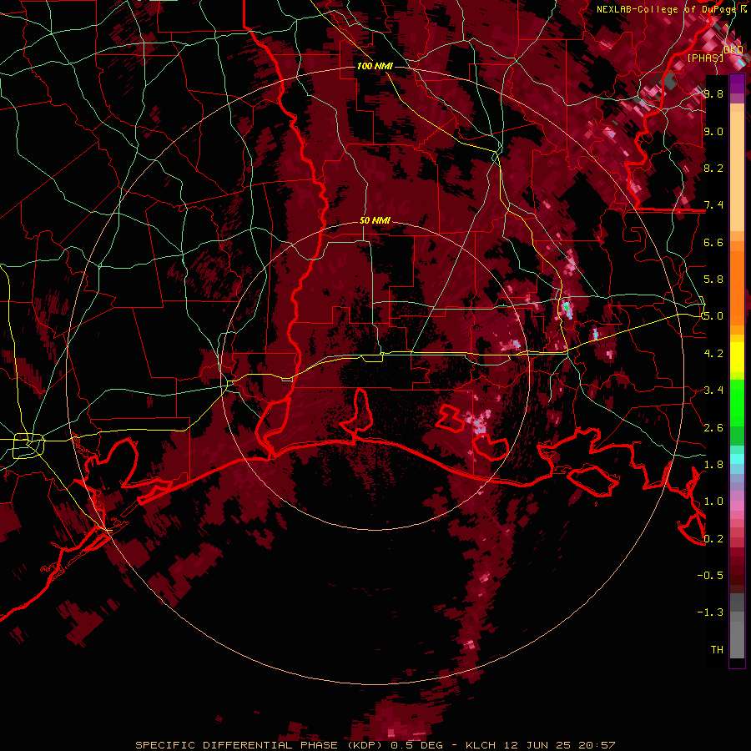Click the 1.0 value on the color scale

(713, 502)
